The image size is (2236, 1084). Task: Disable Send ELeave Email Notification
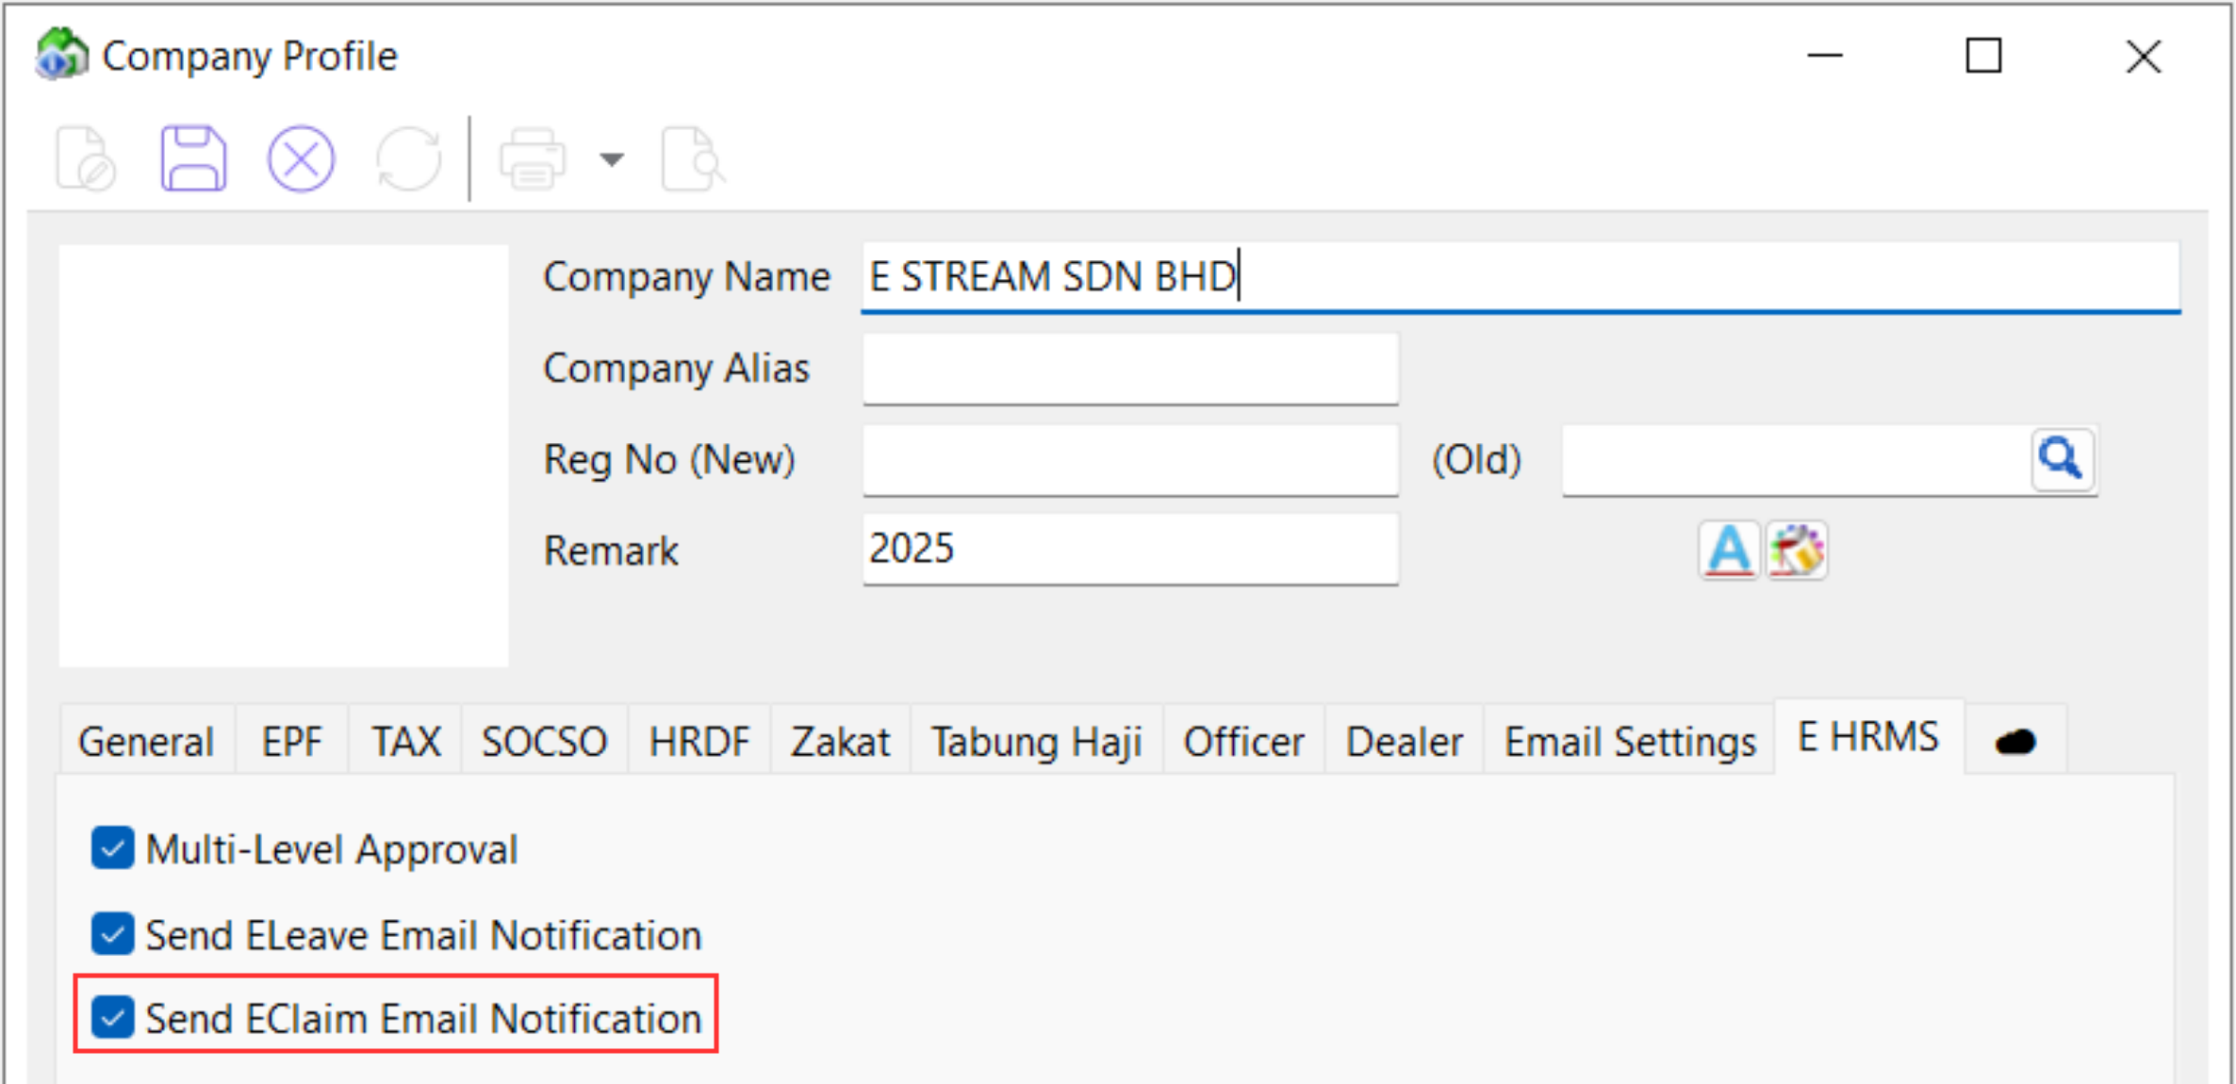click(112, 935)
